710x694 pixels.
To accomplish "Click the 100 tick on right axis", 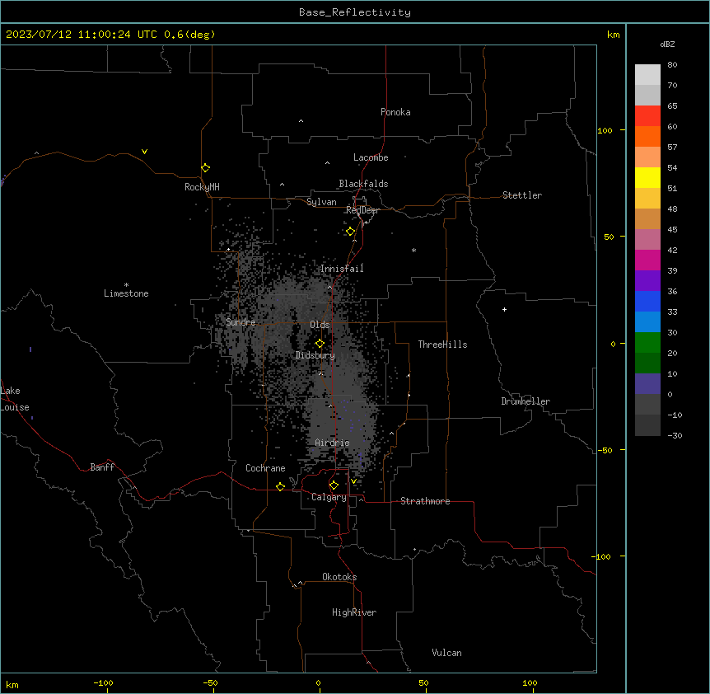I will 605,130.
